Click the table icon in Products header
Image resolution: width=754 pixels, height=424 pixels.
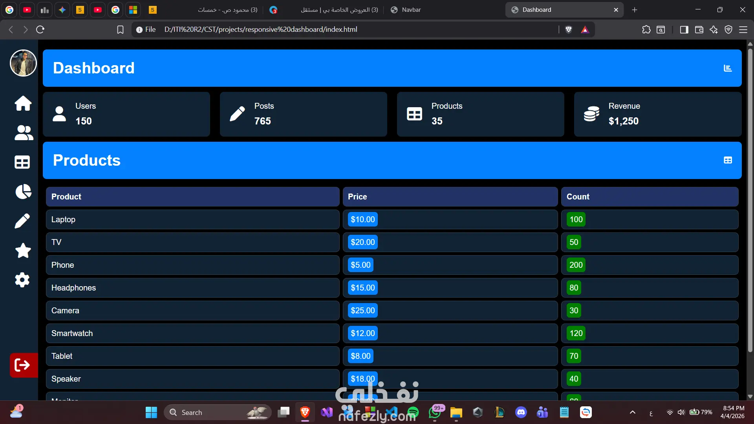click(x=728, y=160)
